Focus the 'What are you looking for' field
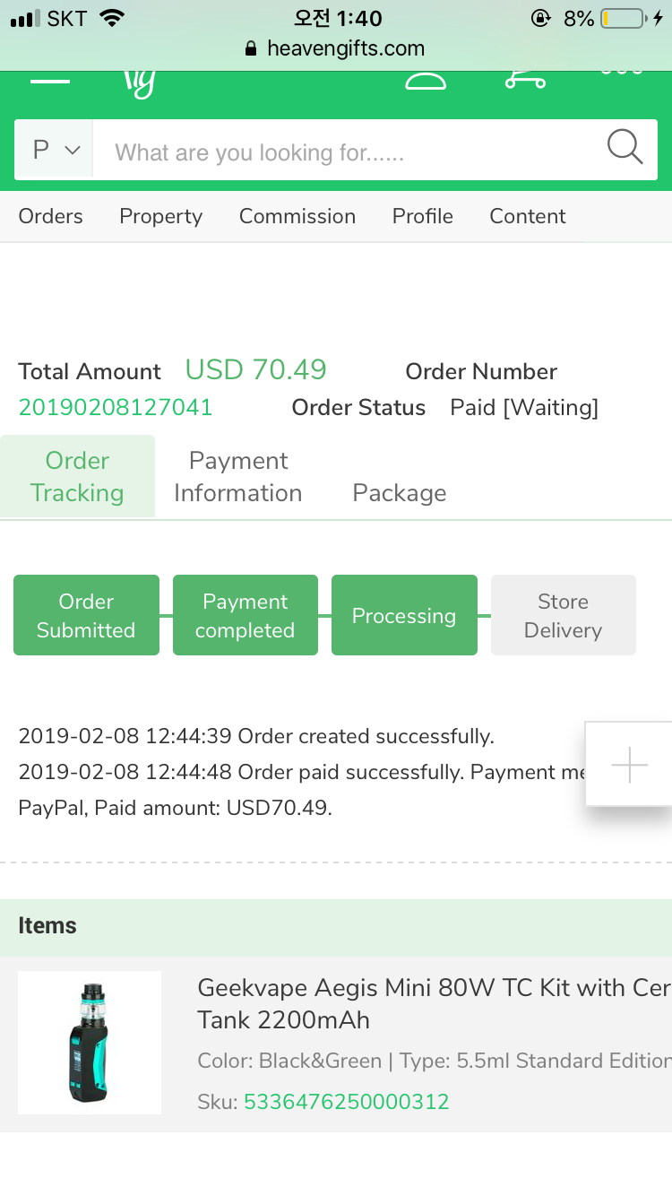672x1196 pixels. [349, 152]
